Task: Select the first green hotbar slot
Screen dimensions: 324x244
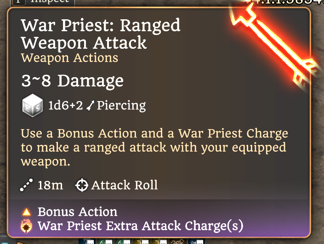Action: (x=105, y=241)
